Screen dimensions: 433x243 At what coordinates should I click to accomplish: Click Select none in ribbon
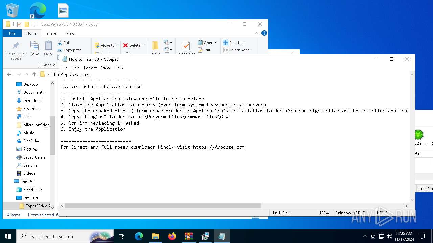236,50
